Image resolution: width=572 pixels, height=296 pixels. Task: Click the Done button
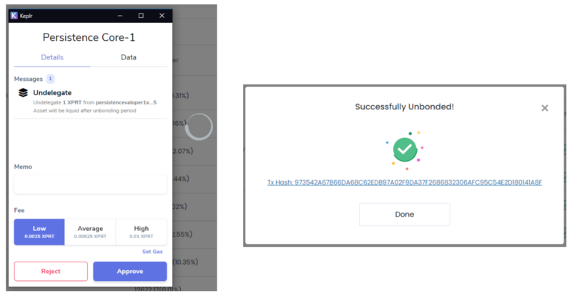405,214
